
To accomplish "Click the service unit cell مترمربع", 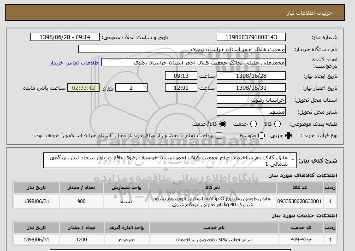I will pyautogui.click(x=127, y=239).
